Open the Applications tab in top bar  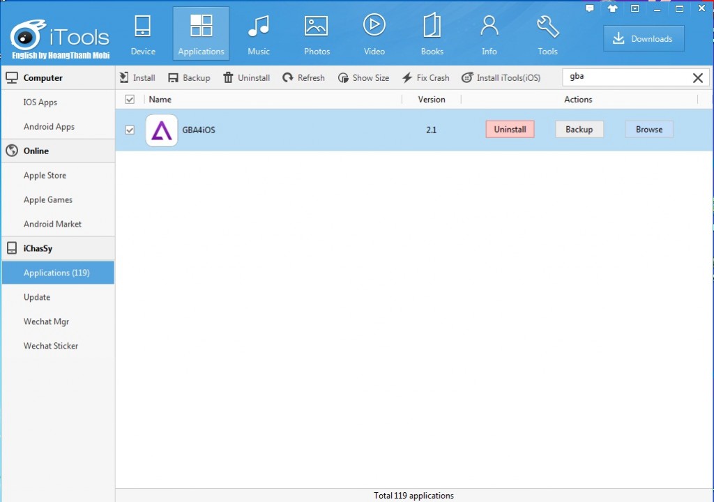(201, 33)
